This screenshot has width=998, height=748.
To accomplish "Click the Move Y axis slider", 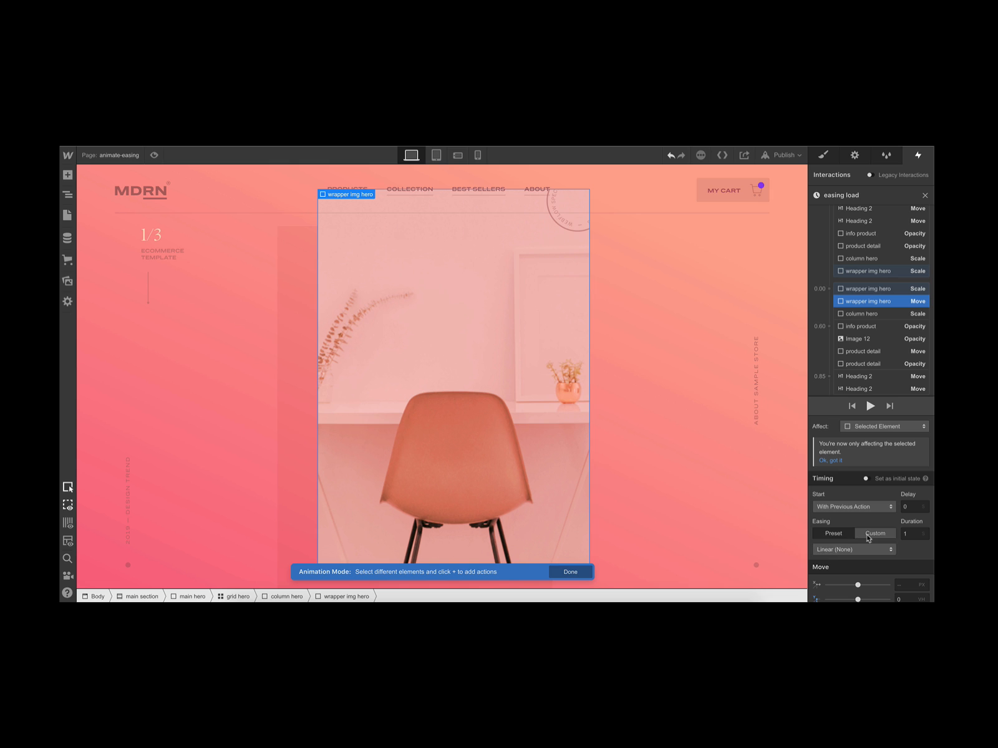I will pyautogui.click(x=858, y=599).
